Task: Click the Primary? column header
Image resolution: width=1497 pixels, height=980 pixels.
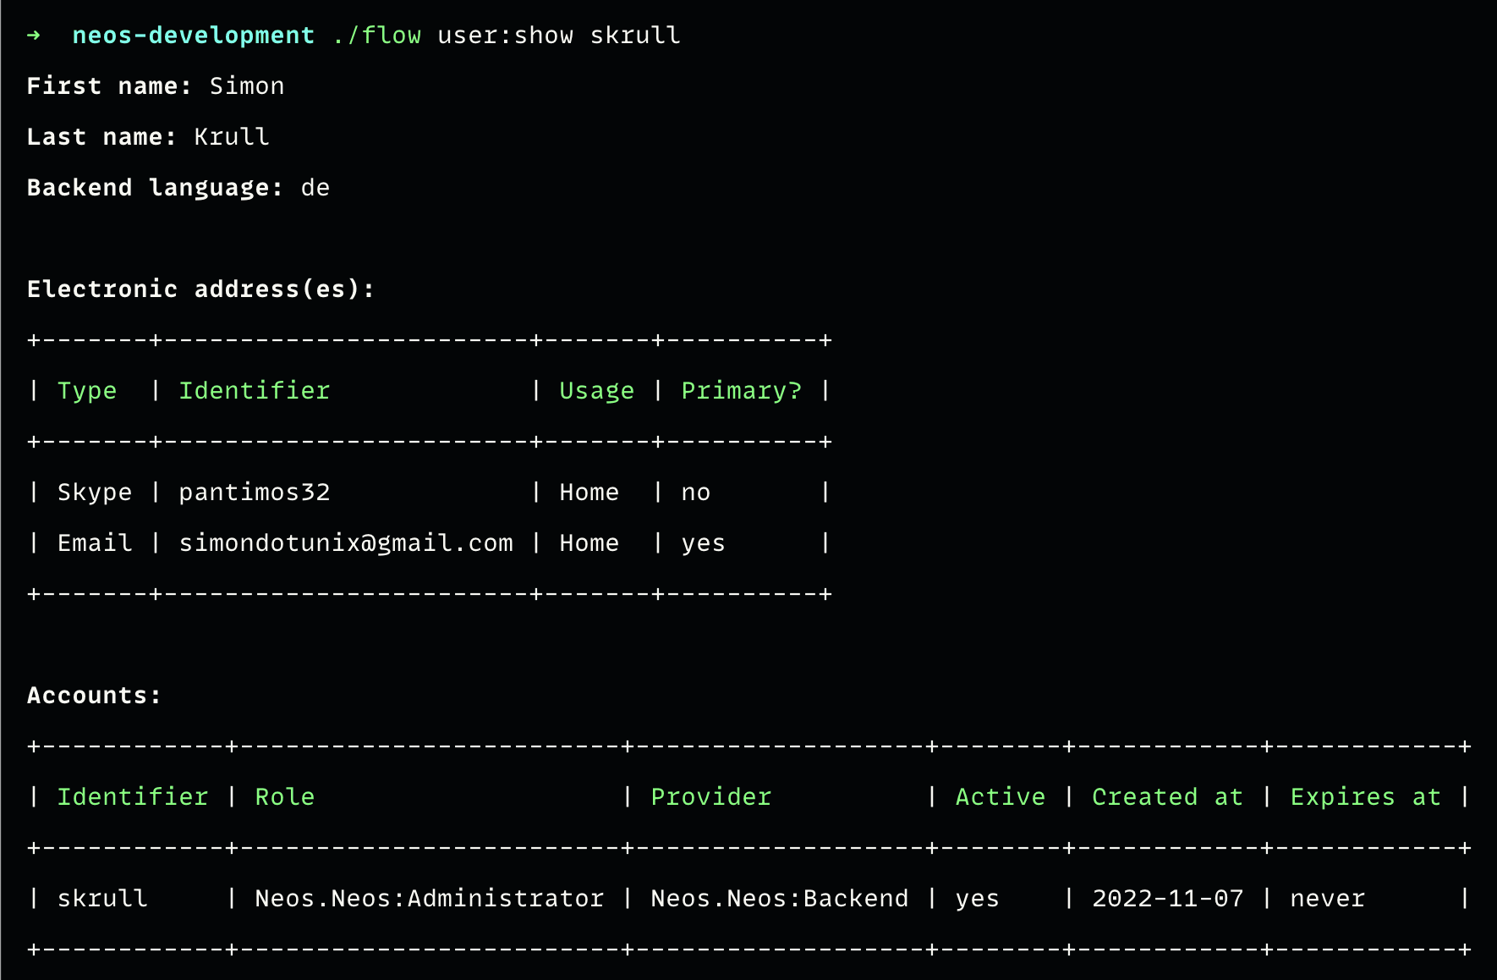Action: point(741,391)
